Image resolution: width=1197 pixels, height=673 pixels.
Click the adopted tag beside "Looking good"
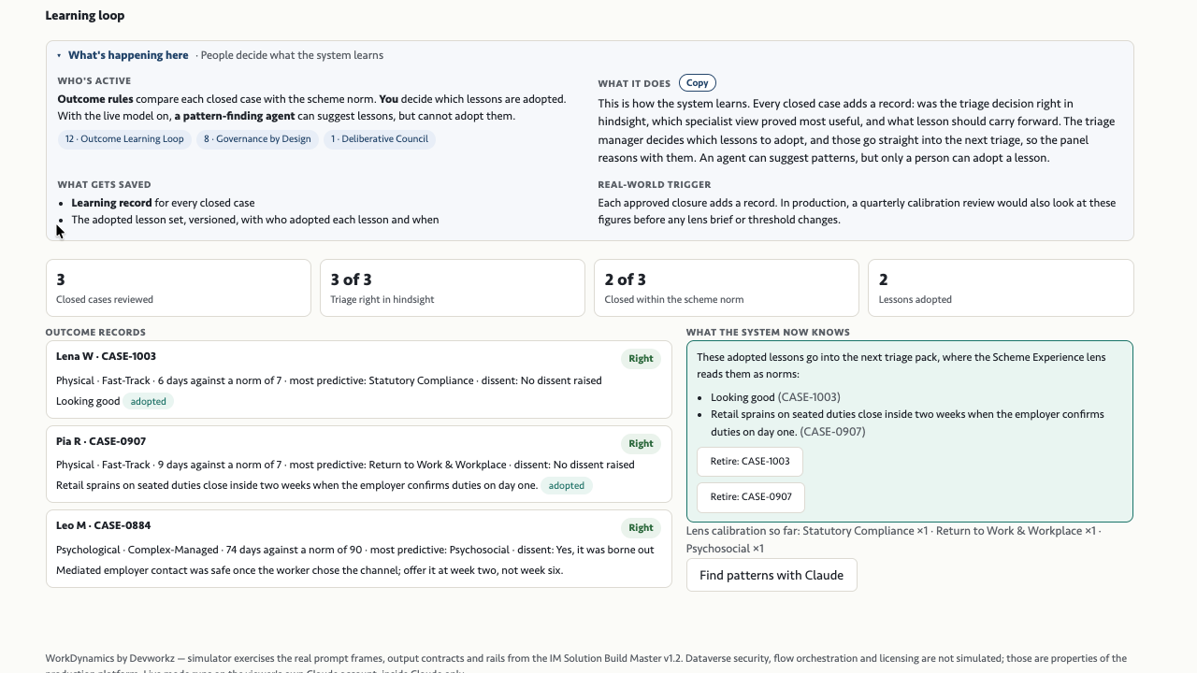point(149,402)
